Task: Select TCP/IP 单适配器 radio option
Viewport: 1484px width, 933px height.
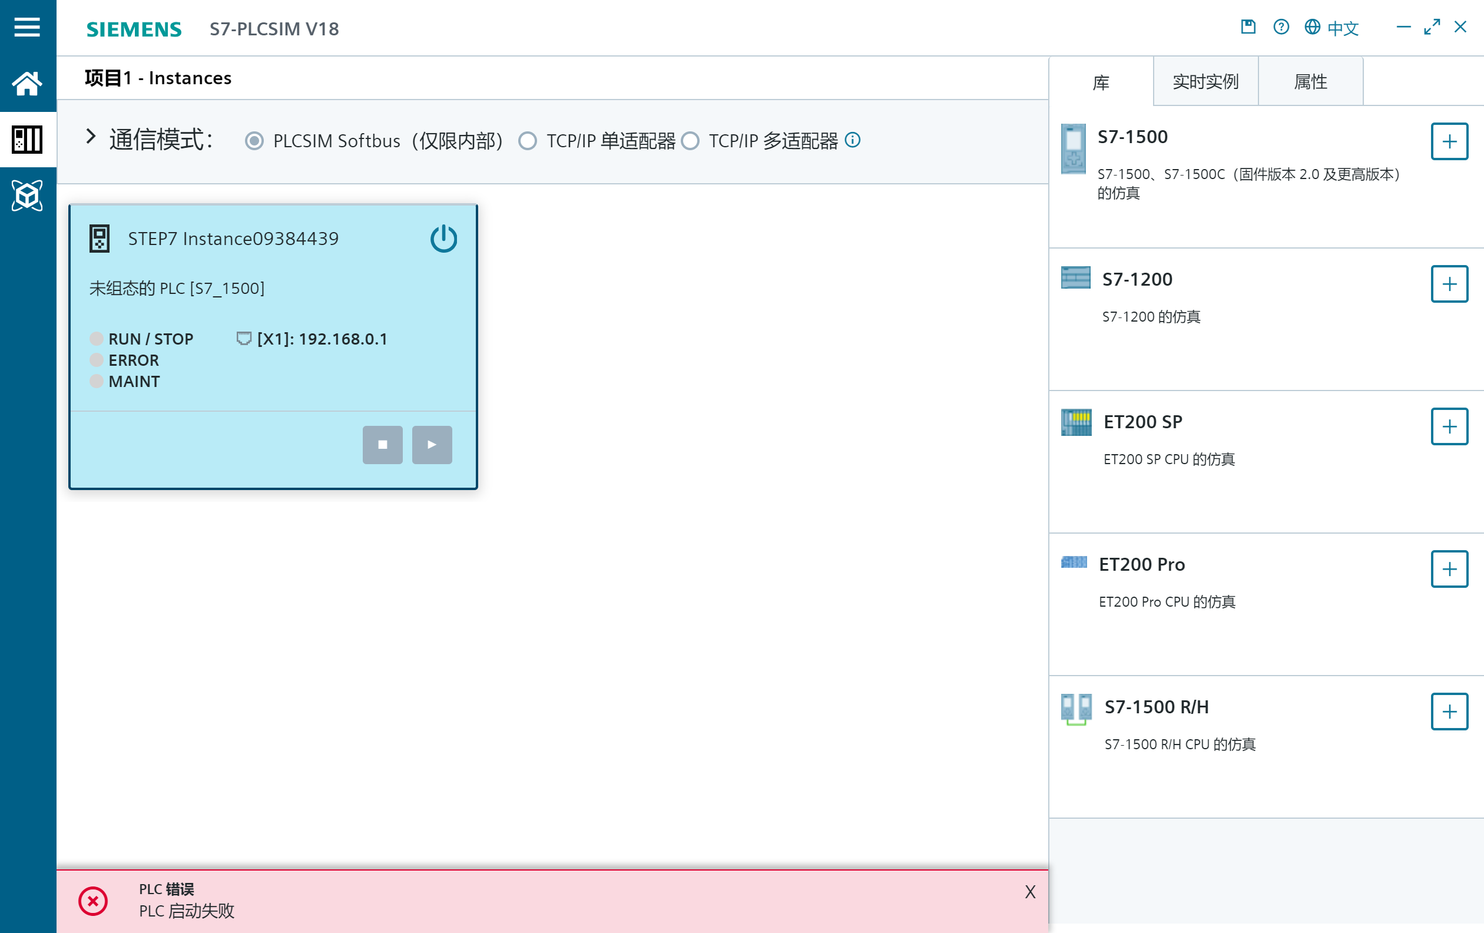Action: coord(528,141)
